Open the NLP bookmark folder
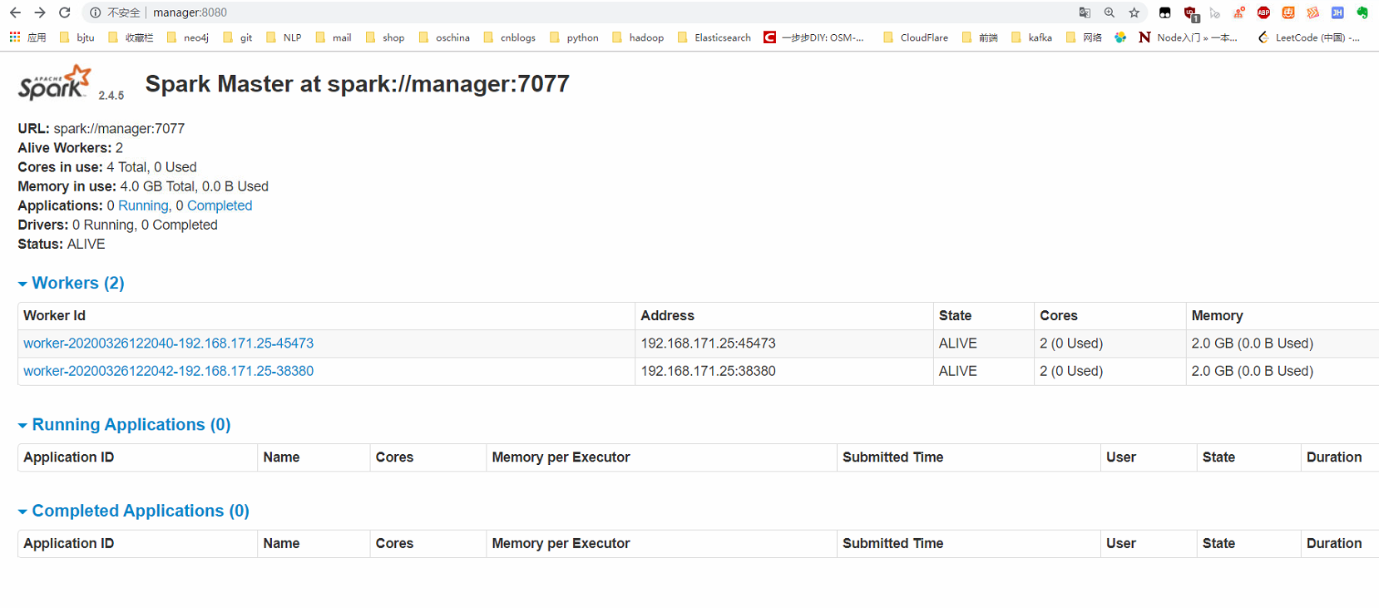Image resolution: width=1379 pixels, height=608 pixels. (x=284, y=37)
